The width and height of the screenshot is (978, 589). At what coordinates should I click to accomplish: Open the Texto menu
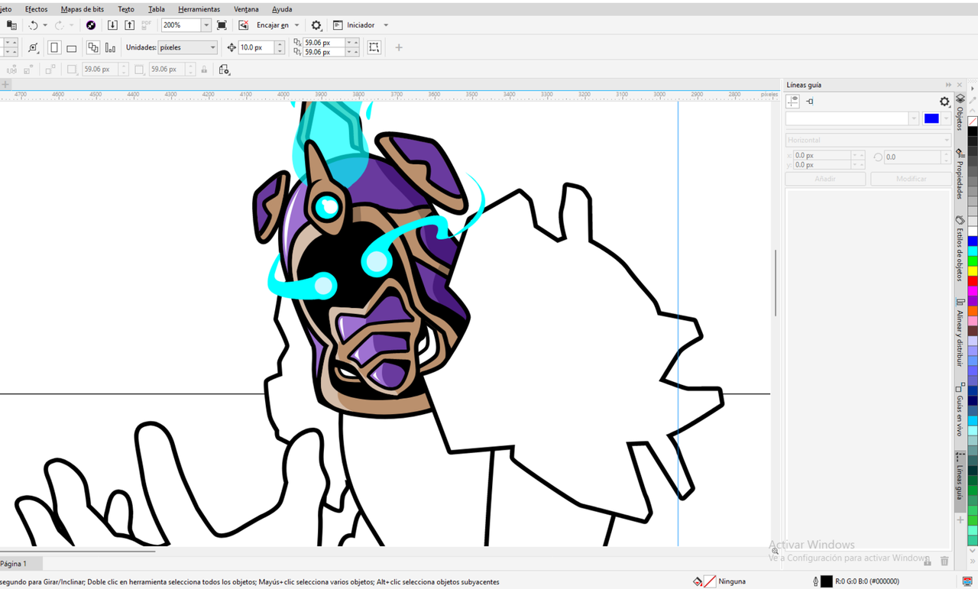tap(126, 9)
